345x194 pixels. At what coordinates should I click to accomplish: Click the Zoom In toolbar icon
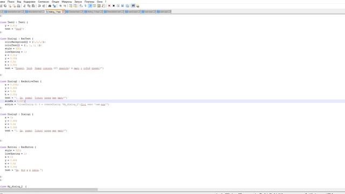pos(60,6)
